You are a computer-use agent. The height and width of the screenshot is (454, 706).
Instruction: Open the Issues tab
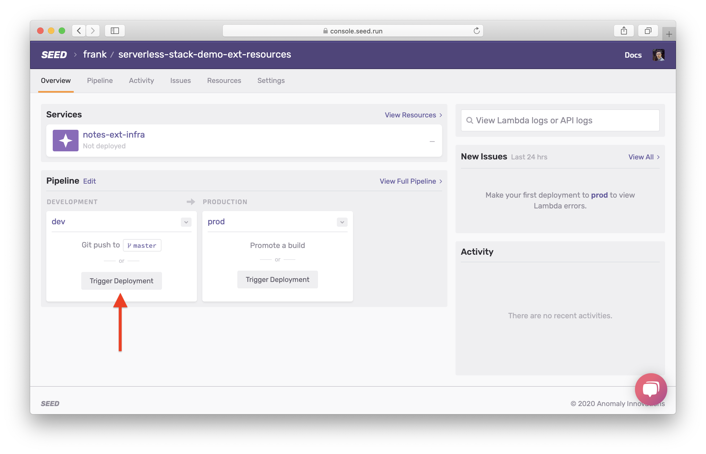coord(180,81)
